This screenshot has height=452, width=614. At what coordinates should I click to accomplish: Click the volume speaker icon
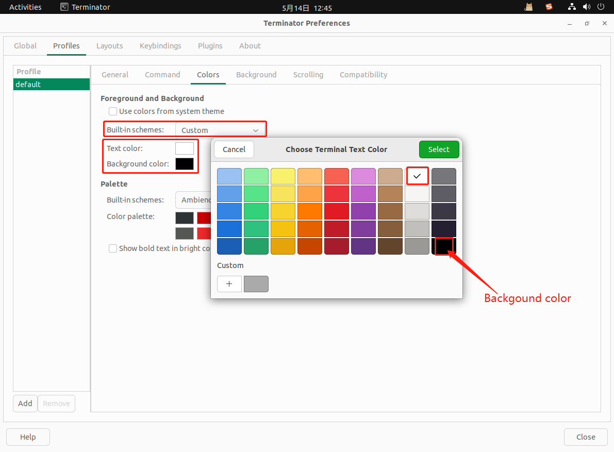tap(586, 7)
